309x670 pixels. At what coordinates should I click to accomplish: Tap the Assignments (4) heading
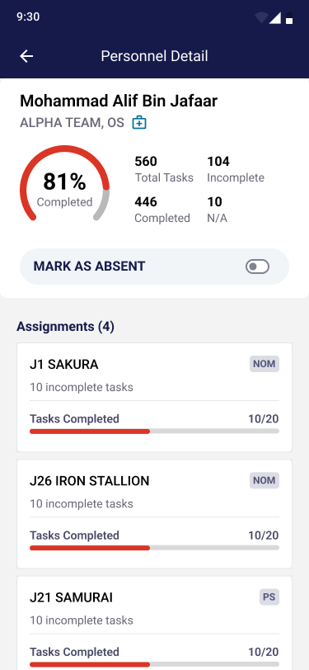point(65,327)
